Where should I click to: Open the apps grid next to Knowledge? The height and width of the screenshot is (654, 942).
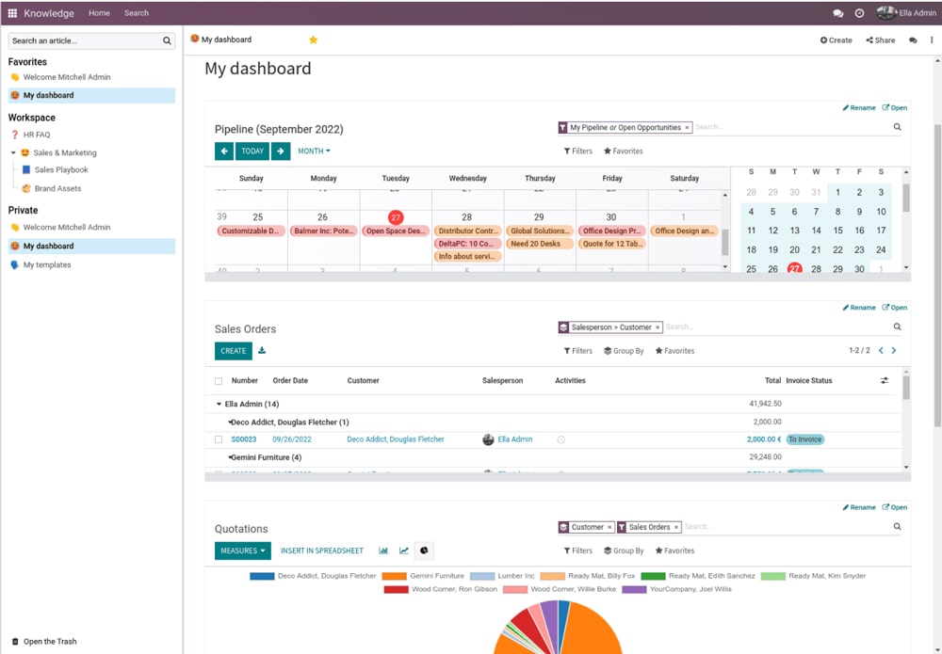coord(10,12)
